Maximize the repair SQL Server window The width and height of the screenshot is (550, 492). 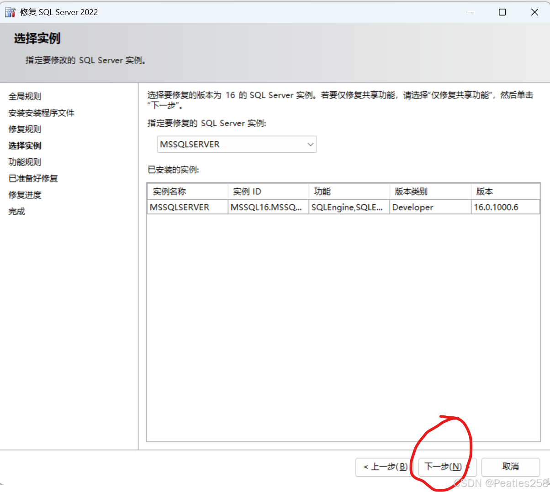point(502,12)
